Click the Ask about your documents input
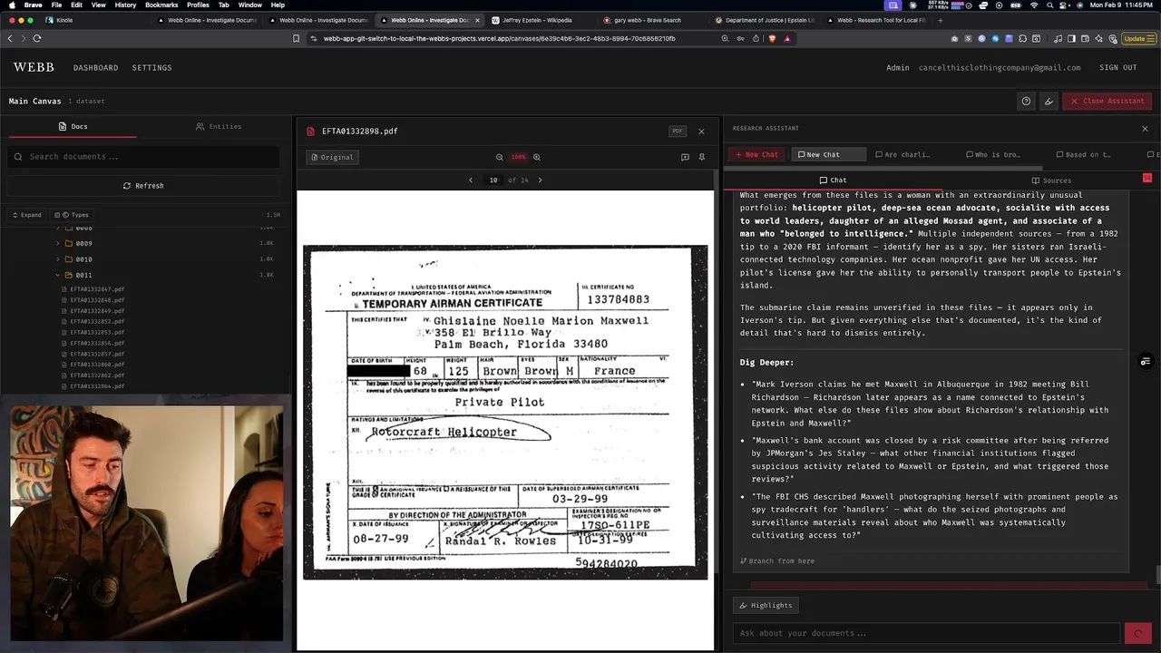The height and width of the screenshot is (653, 1161). click(x=925, y=633)
